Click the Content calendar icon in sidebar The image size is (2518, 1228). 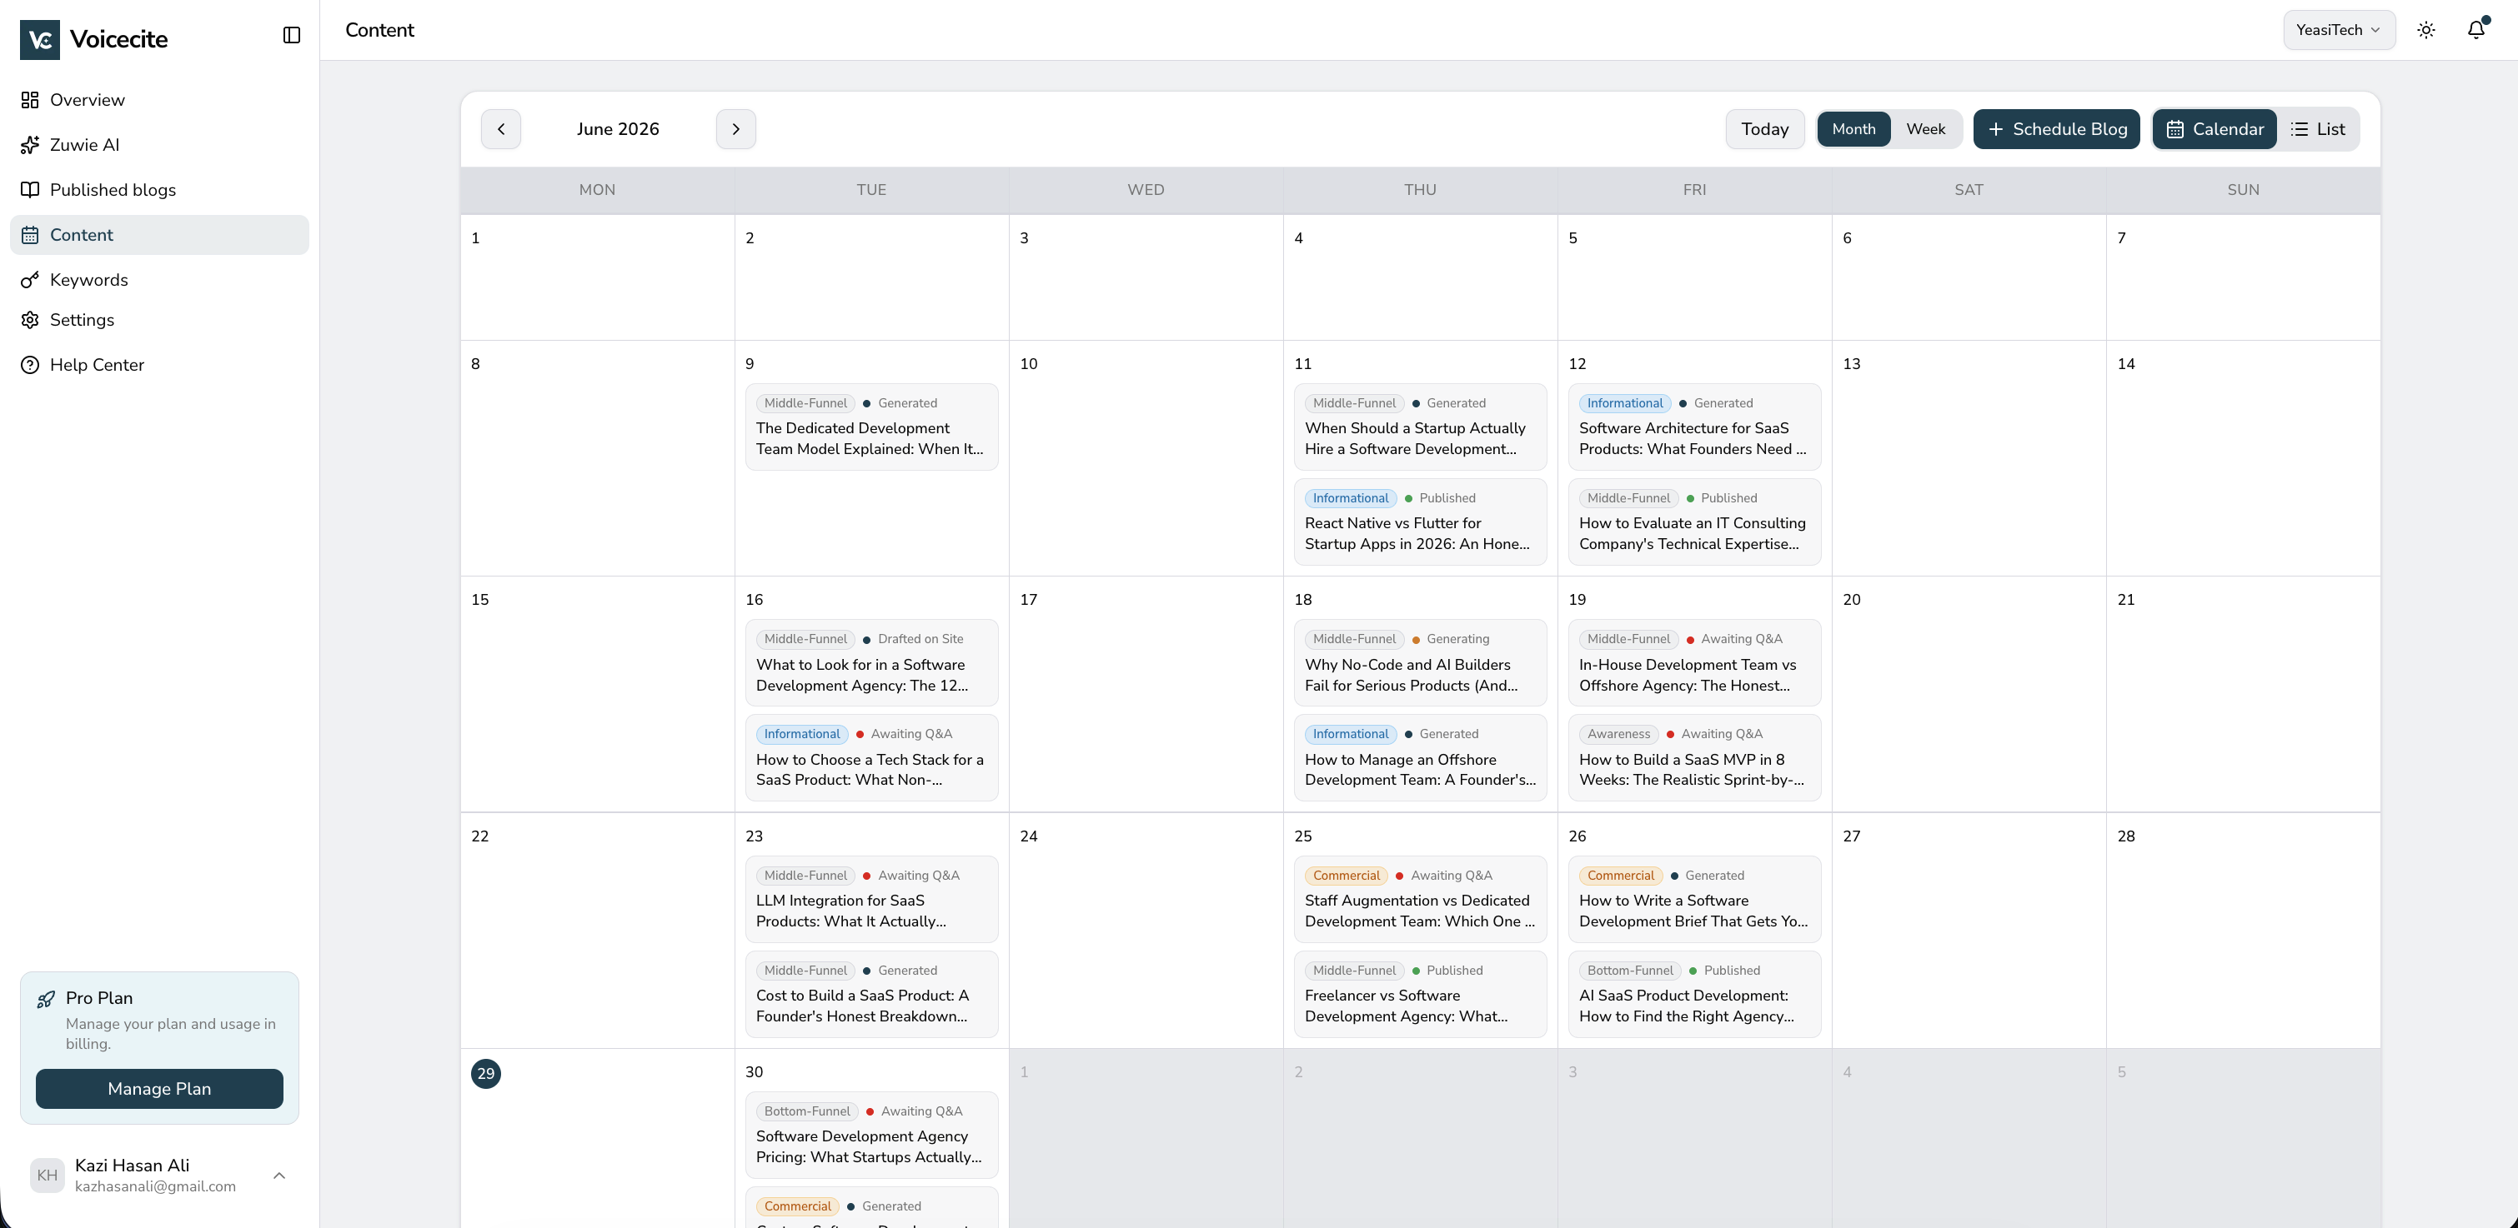(30, 234)
